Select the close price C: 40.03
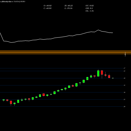 [47, 8]
